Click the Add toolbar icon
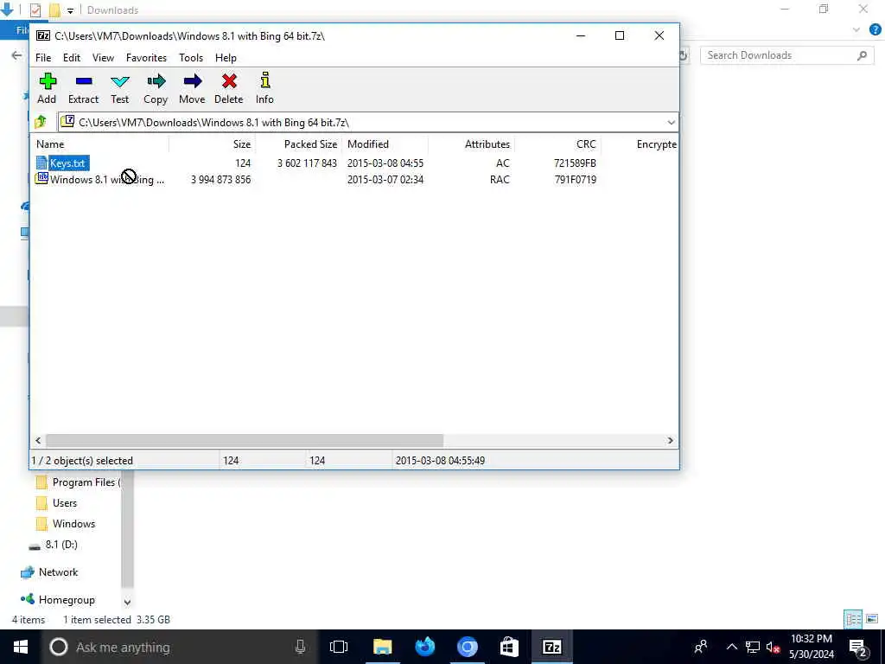The height and width of the screenshot is (664, 885). (48, 81)
